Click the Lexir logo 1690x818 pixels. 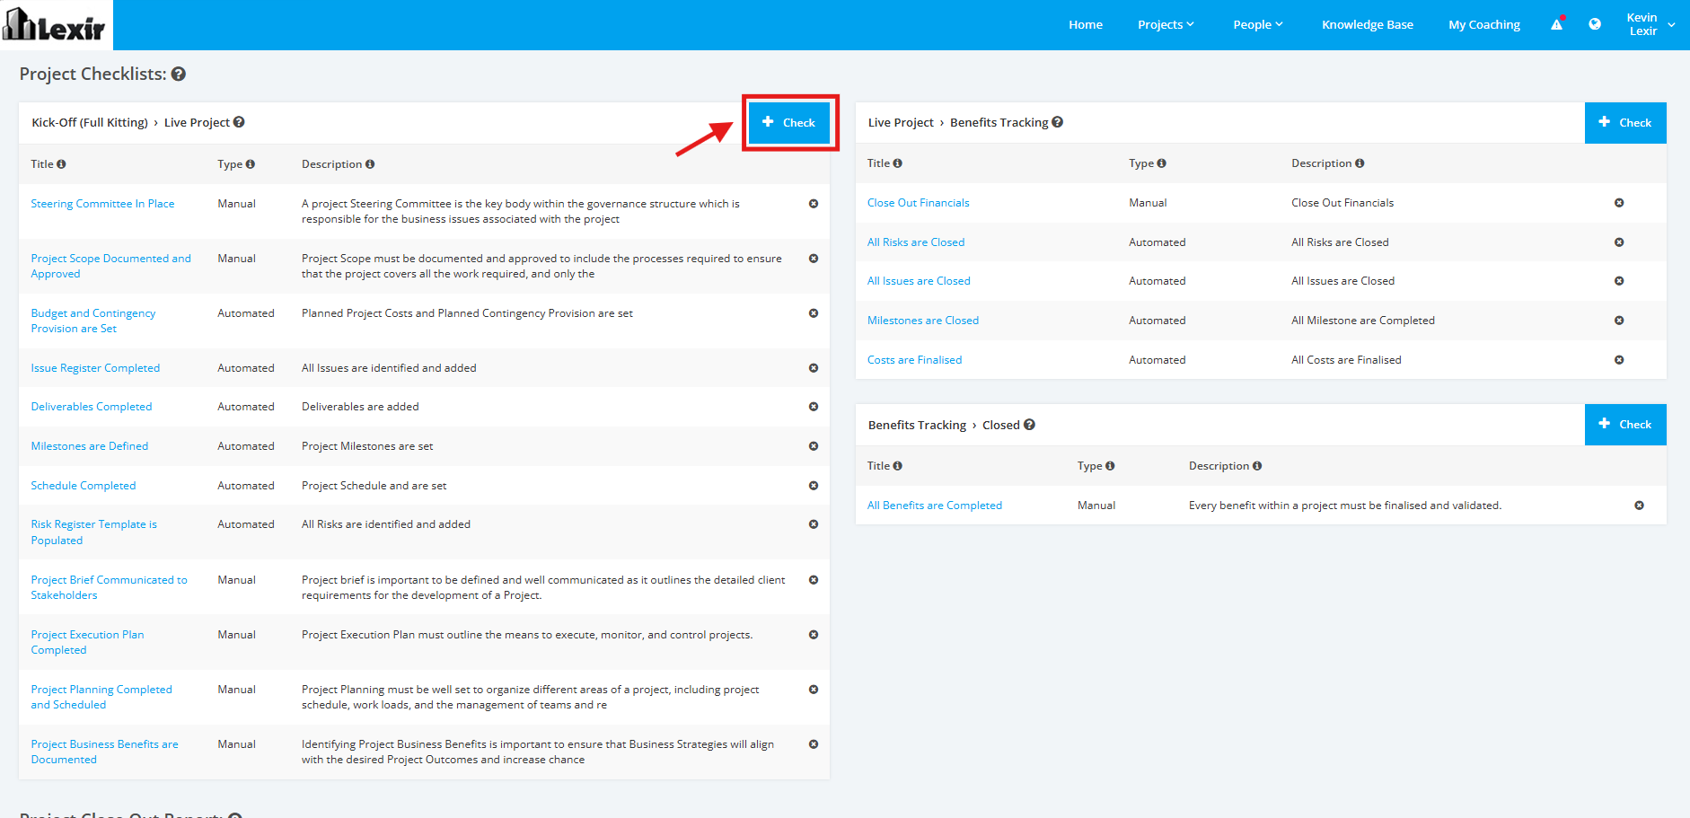pos(55,24)
